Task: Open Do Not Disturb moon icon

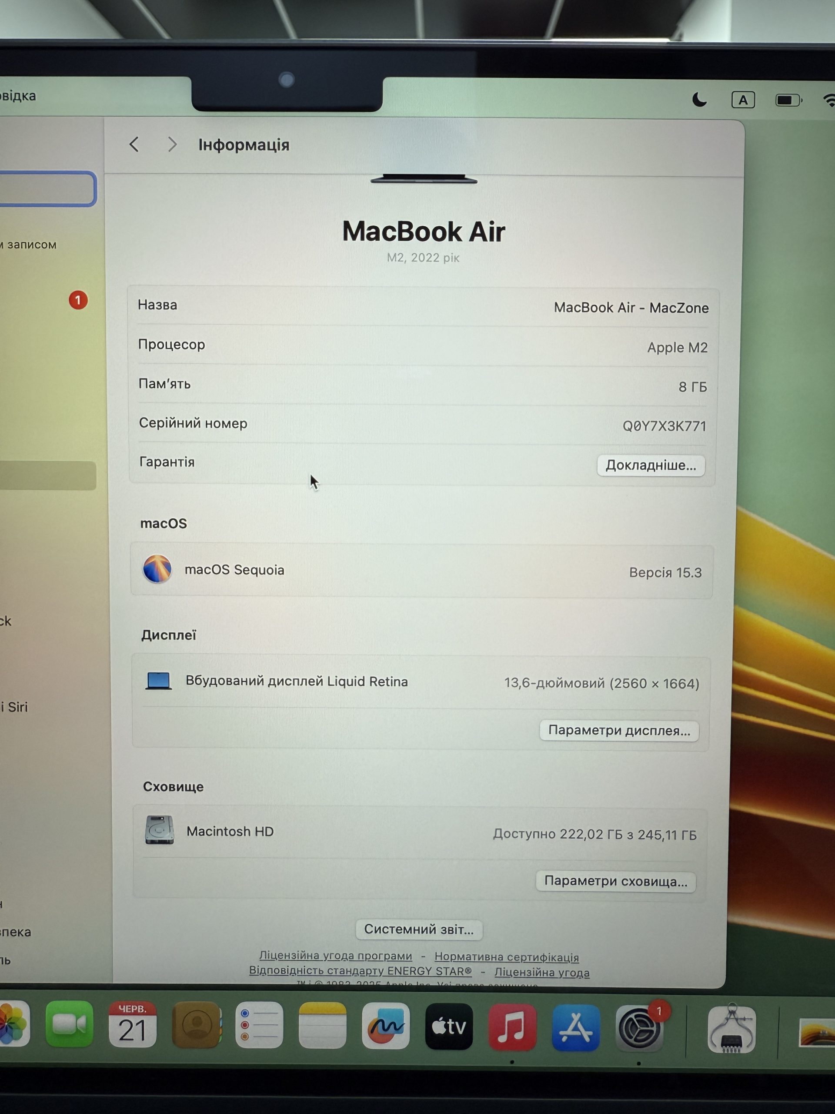Action: (x=700, y=100)
